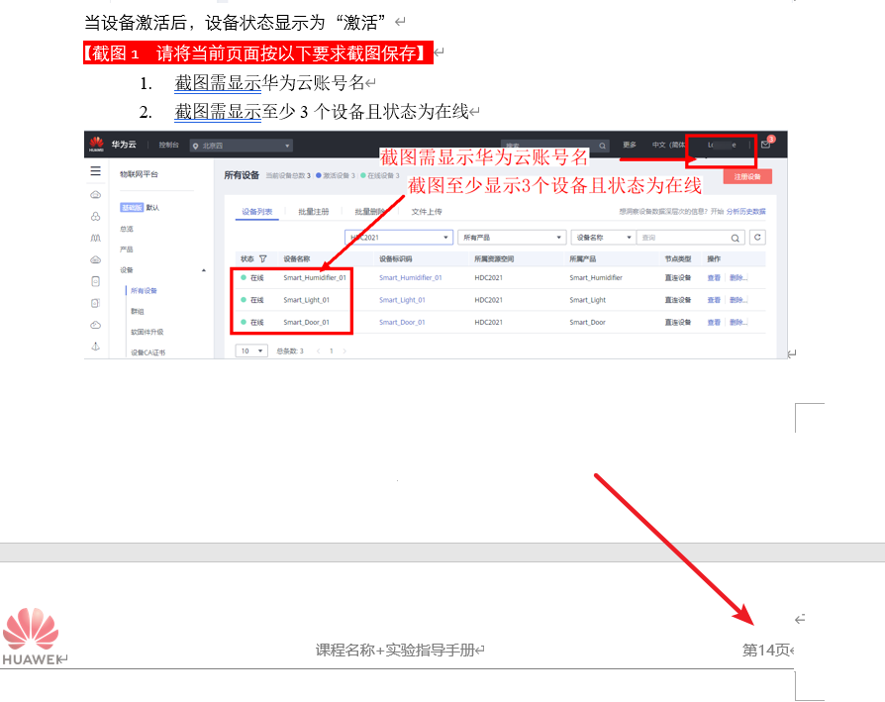Viewport: 885px width, 702px height.
Task: Open the 更多 menu in console header
Action: (630, 145)
